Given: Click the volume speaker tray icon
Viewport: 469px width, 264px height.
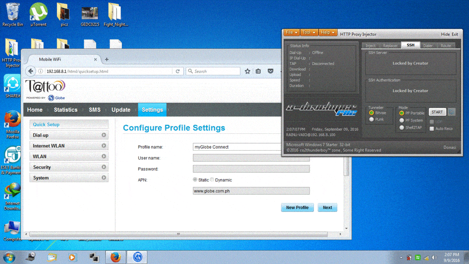Looking at the screenshot, I should tap(434, 258).
